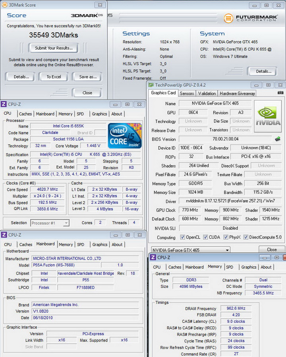Viewport: 286px width, 357px height.
Task: Click the Core Voltage value 1.448 V
Action: pyautogui.click(x=93, y=146)
